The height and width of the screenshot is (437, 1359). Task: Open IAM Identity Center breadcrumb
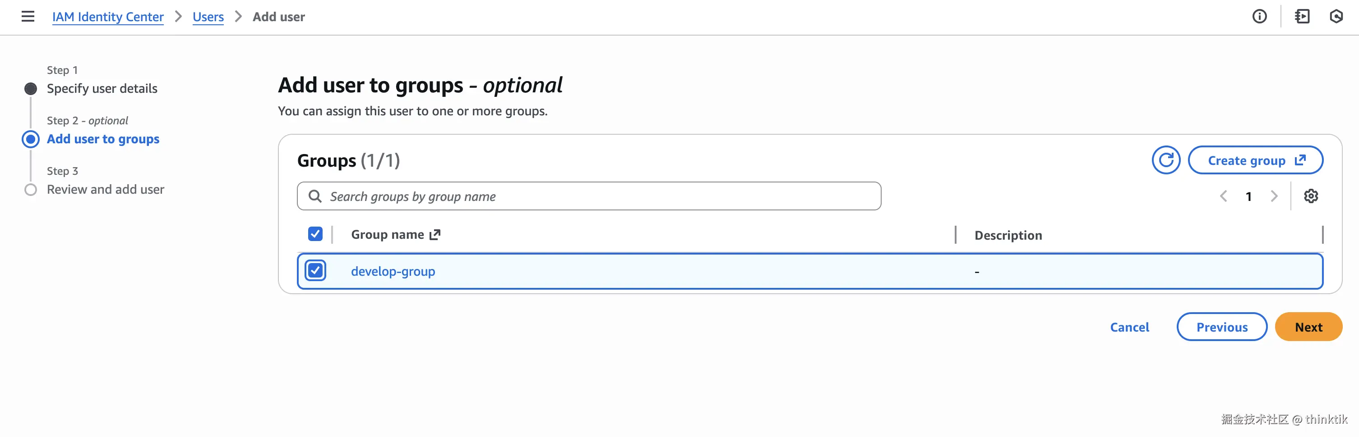coord(108,17)
